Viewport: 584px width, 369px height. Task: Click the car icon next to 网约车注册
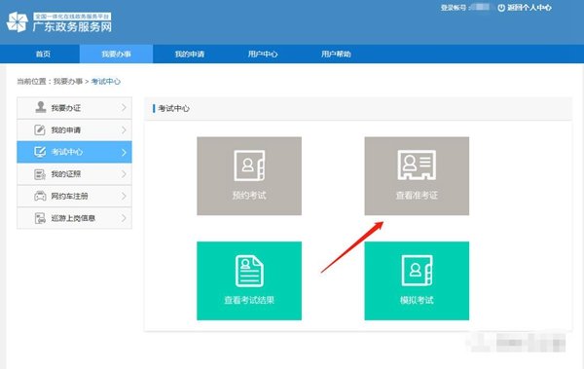tap(40, 196)
